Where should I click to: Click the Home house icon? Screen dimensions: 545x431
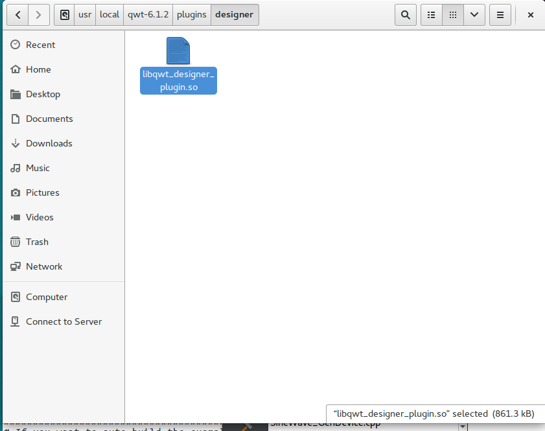pos(15,69)
